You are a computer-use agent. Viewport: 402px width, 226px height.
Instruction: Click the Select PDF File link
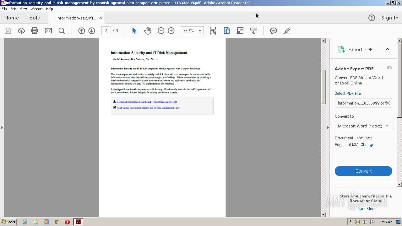point(348,93)
